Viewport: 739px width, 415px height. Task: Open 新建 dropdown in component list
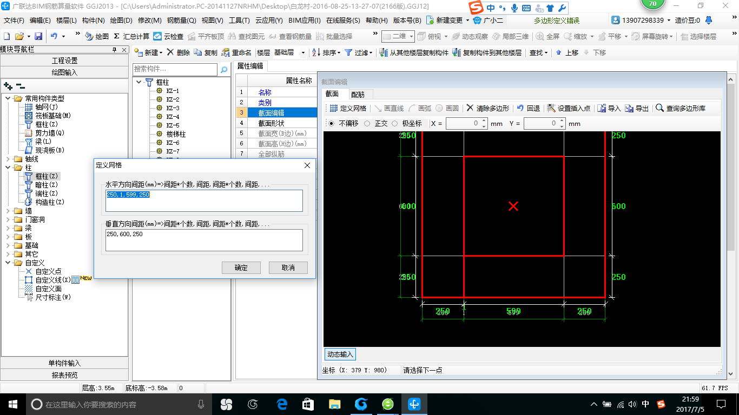point(148,52)
